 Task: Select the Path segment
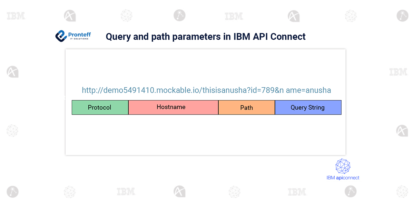point(246,107)
